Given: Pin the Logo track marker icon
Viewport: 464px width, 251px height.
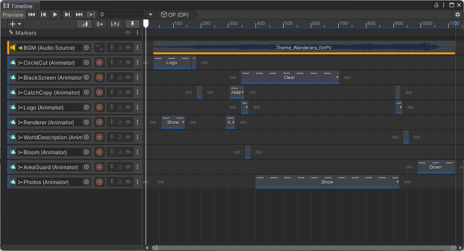Looking at the screenshot, I should point(112,107).
